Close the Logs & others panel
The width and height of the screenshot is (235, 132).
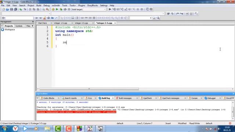(x=234, y=94)
